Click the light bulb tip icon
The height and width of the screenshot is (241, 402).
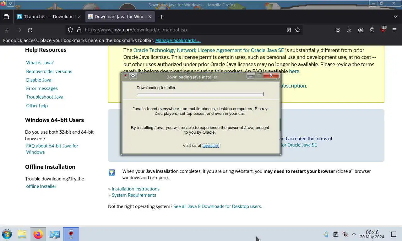[112, 172]
